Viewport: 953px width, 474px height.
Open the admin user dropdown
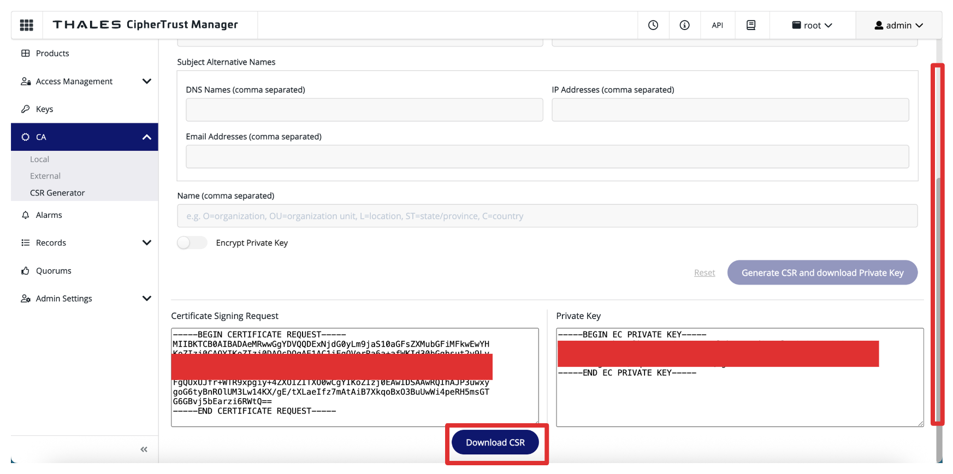898,25
